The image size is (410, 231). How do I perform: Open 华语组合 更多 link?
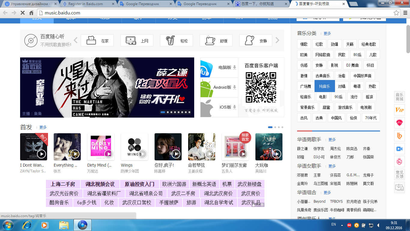[x=327, y=192]
